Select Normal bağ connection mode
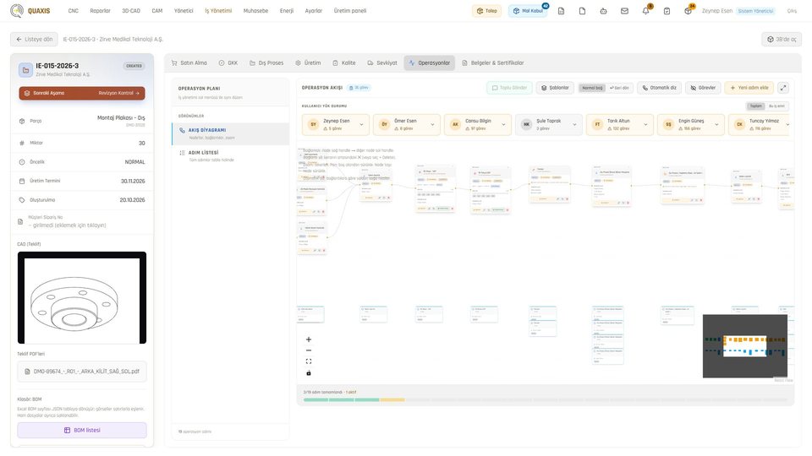Viewport: 812px width, 456px height. tap(592, 88)
